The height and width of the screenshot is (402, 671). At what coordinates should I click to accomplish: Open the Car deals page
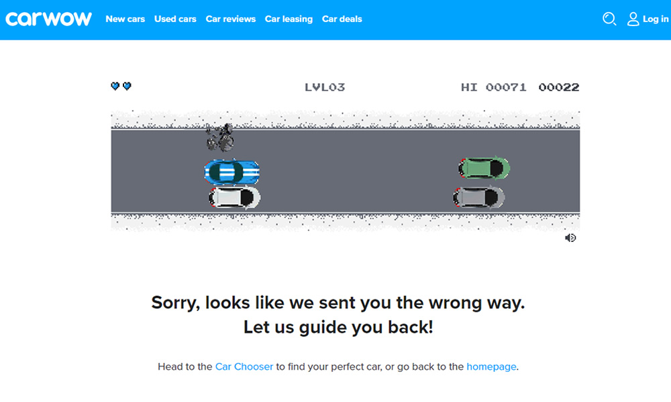tap(342, 19)
